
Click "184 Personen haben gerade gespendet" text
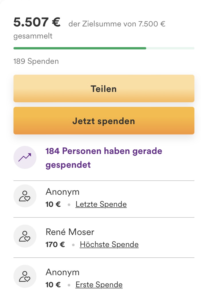pyautogui.click(x=104, y=158)
